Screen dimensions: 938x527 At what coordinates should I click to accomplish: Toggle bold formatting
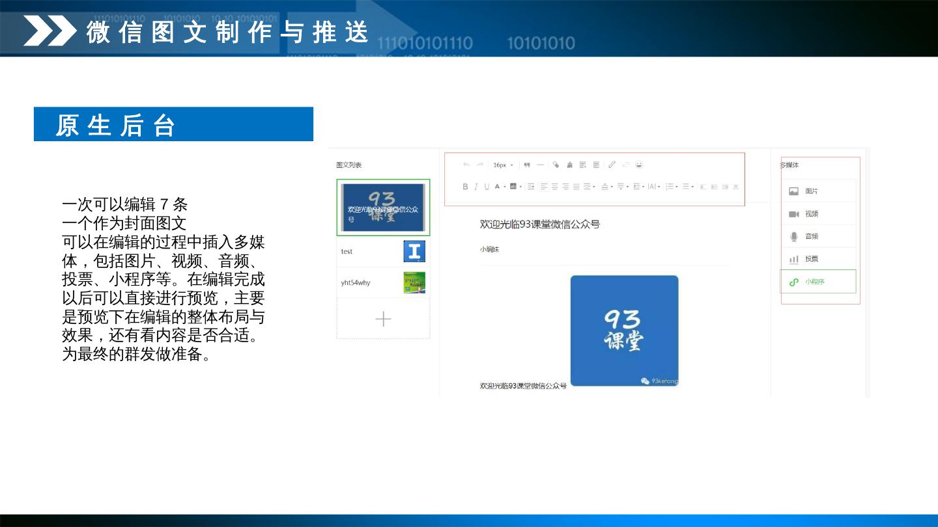(465, 187)
